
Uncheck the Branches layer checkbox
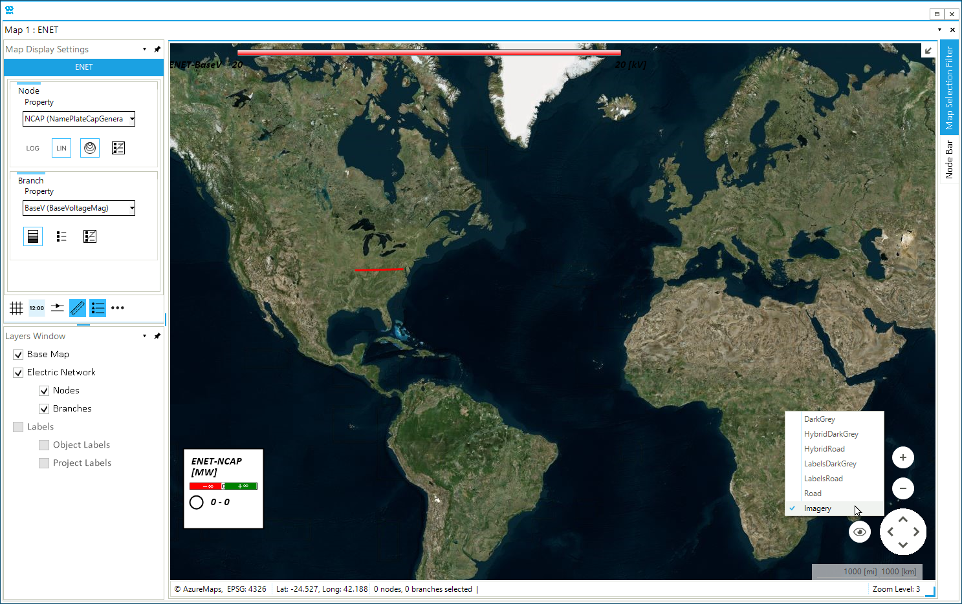[x=44, y=409]
